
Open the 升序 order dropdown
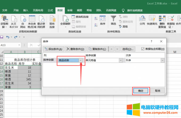(162, 60)
